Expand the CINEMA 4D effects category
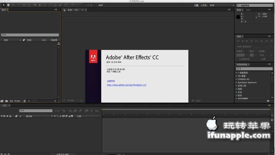275x155 pixels. click(236, 79)
